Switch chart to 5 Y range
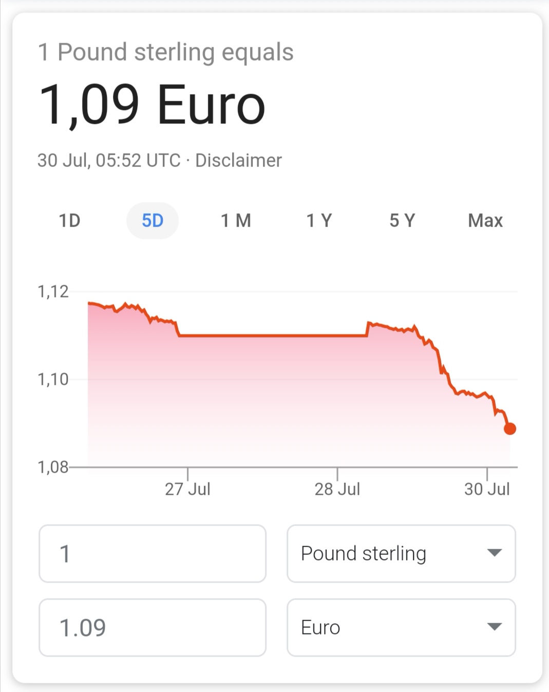Image resolution: width=549 pixels, height=692 pixels. 402,220
